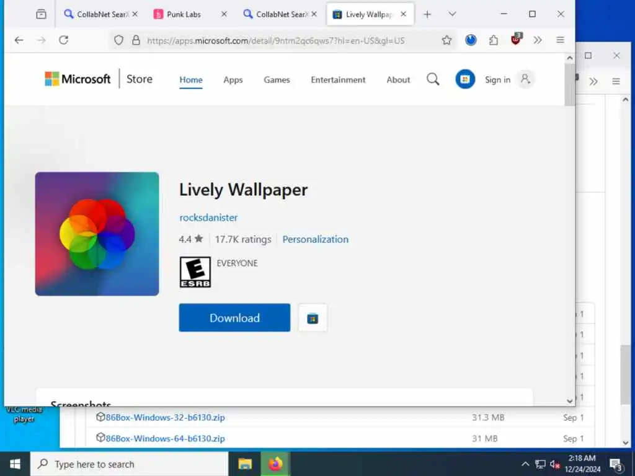This screenshot has width=635, height=476.
Task: Switch to the Punk Labs tab
Action: pos(184,14)
